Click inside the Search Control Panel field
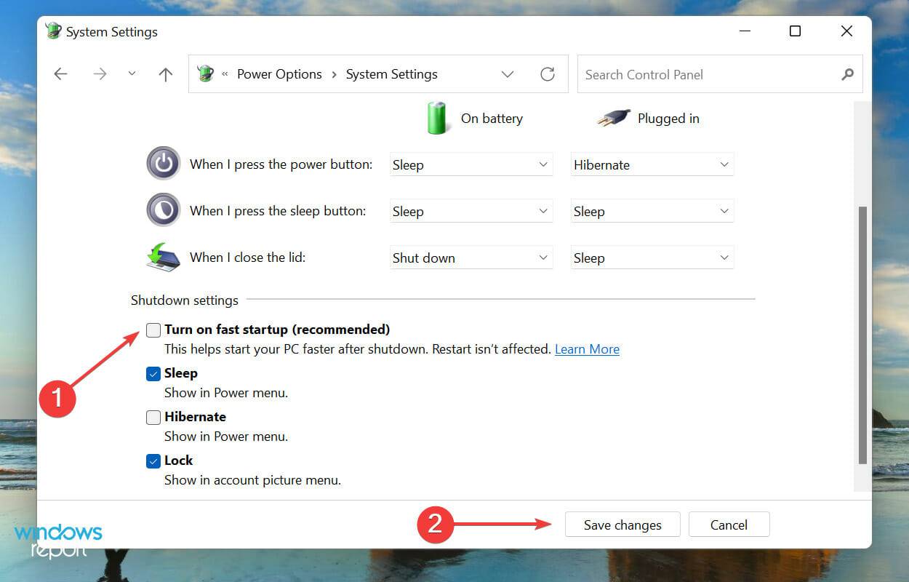 (691, 73)
